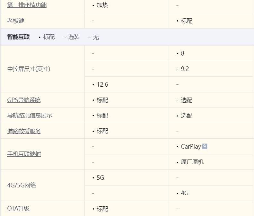Open the OTA升级 link
Screen dimensions: 254x216
pos(18,208)
